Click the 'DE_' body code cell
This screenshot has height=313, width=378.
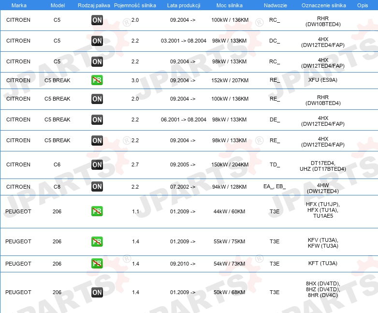pos(275,119)
